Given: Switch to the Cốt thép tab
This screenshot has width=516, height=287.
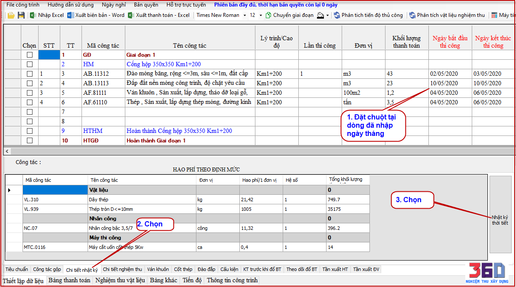Looking at the screenshot, I should [183, 269].
